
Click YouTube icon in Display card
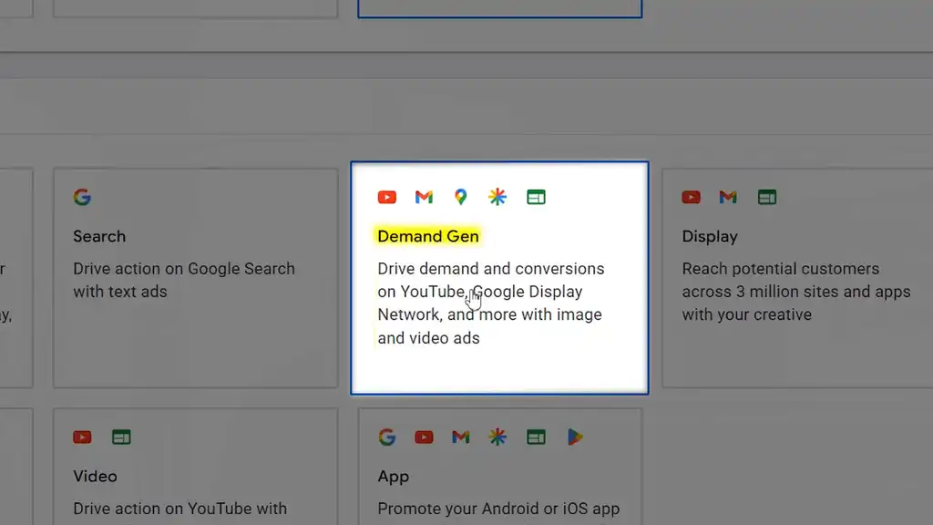pyautogui.click(x=691, y=197)
